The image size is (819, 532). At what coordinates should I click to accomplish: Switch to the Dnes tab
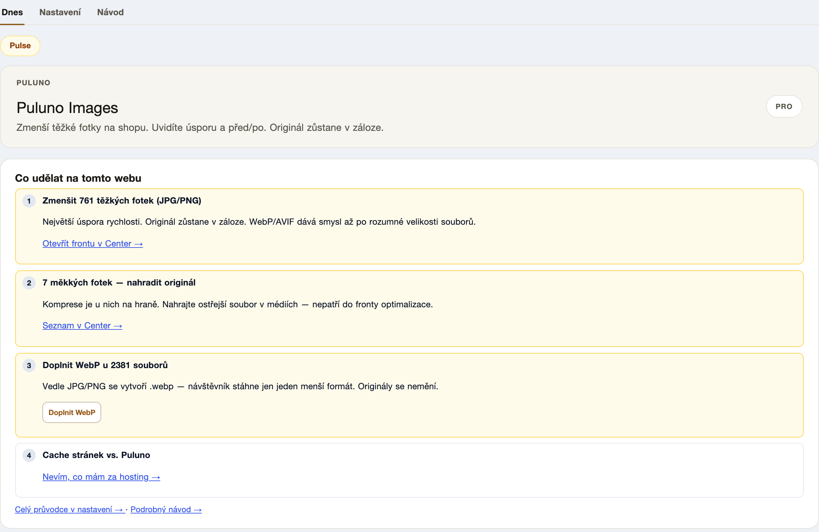(x=12, y=12)
